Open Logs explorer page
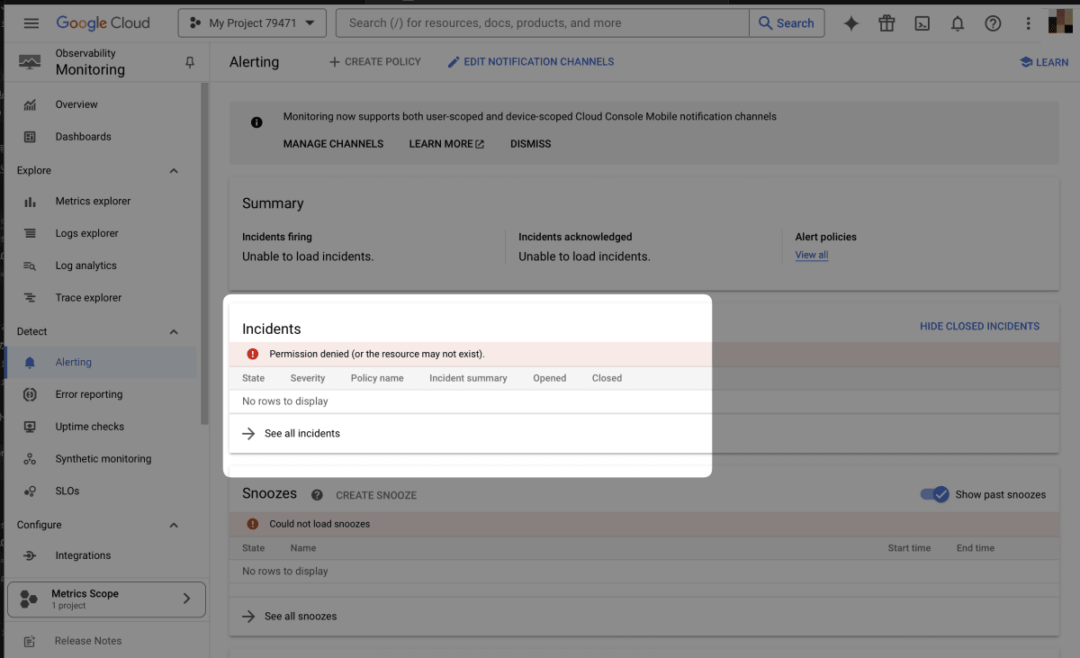Viewport: 1080px width, 658px height. pos(87,233)
